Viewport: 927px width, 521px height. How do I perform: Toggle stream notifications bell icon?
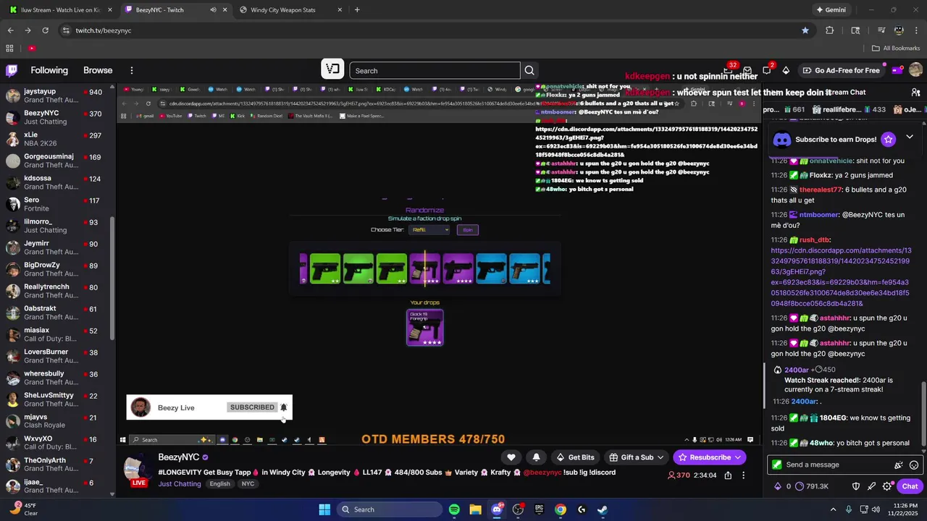click(x=536, y=457)
